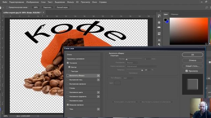Open the Properties panel icon in dock

(x=159, y=33)
